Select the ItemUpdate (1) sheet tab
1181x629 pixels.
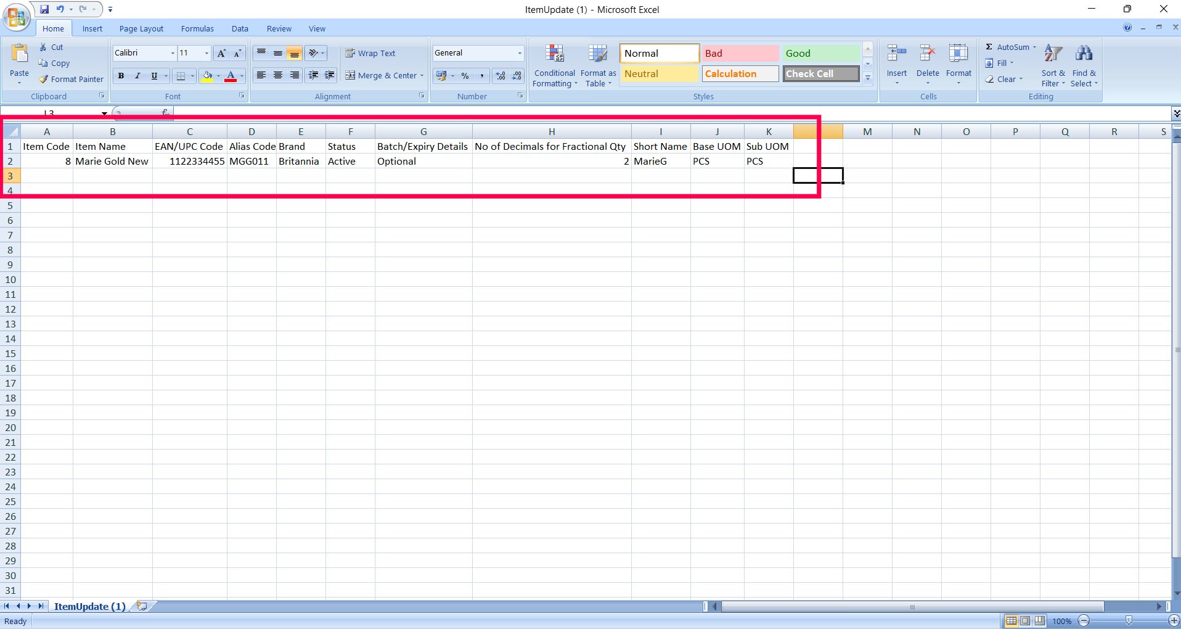[x=90, y=606]
